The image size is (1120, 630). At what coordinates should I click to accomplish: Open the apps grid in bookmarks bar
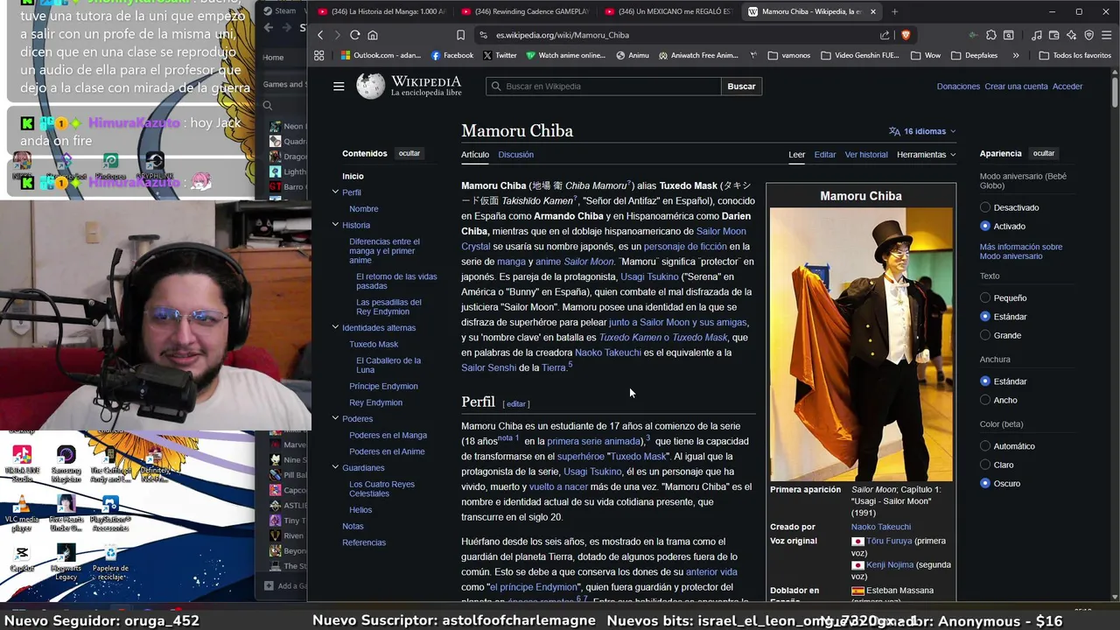pos(318,55)
